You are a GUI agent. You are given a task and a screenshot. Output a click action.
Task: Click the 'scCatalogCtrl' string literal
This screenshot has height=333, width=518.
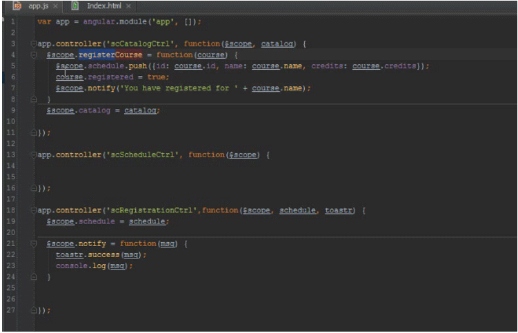tap(140, 44)
